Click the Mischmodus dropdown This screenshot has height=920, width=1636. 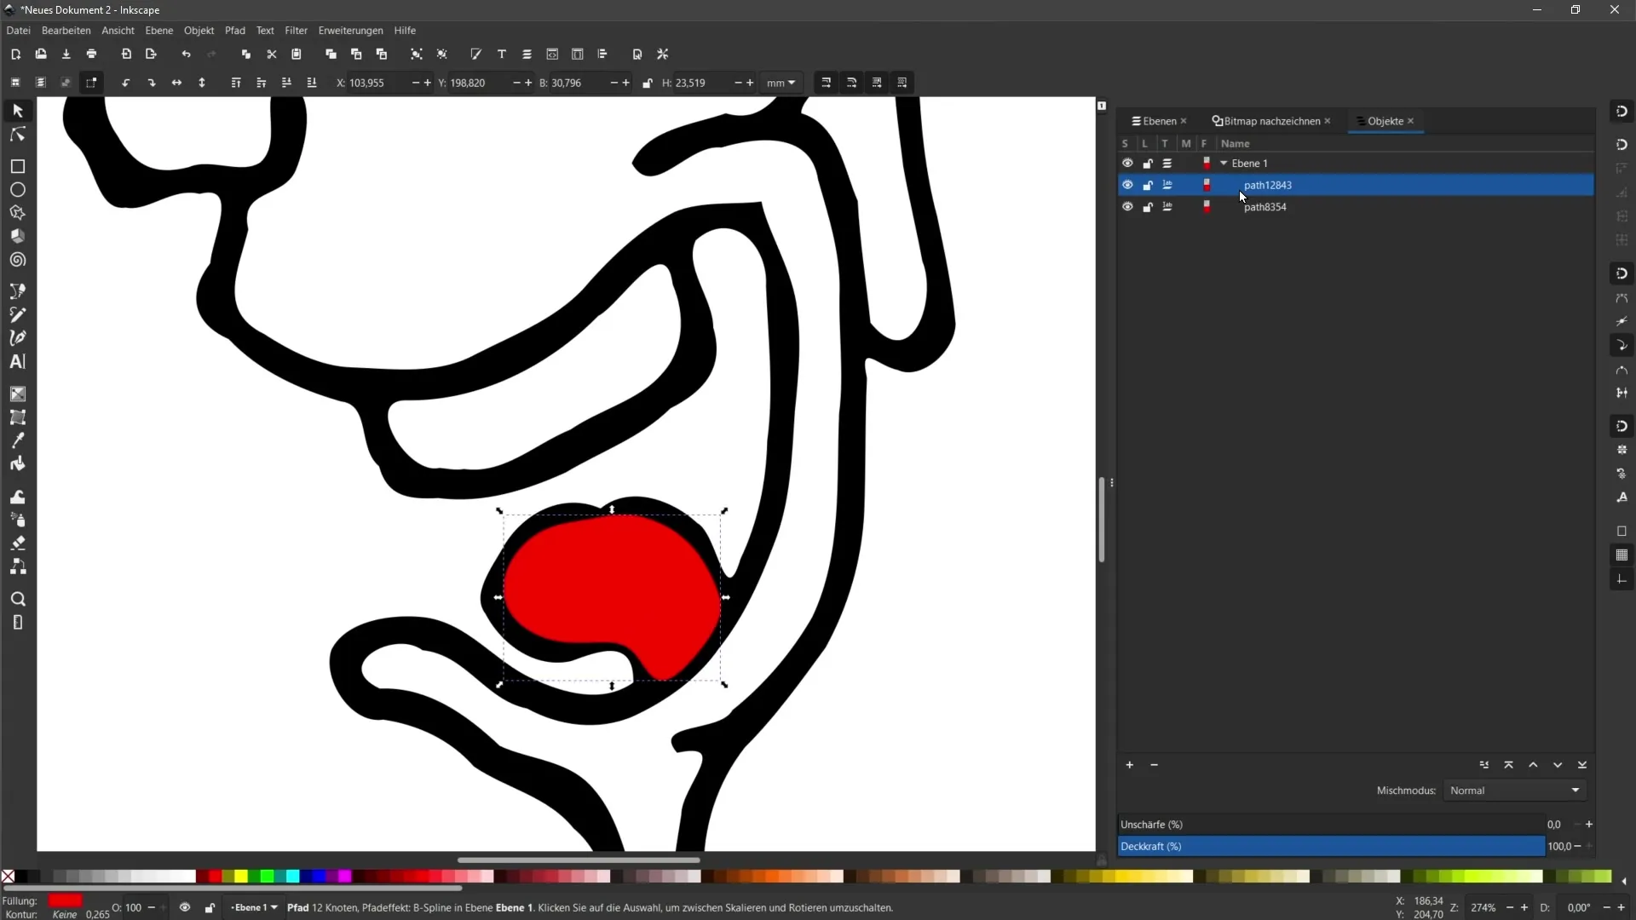click(x=1515, y=790)
